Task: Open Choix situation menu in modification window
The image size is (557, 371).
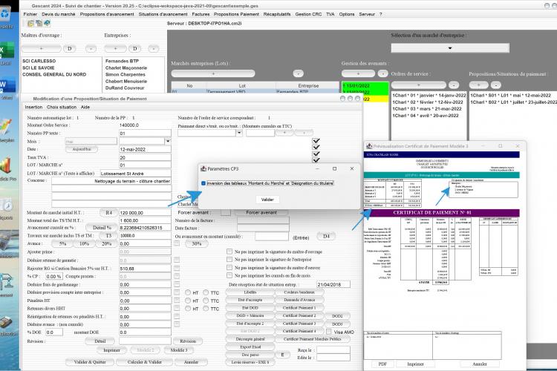Action: click(62, 107)
